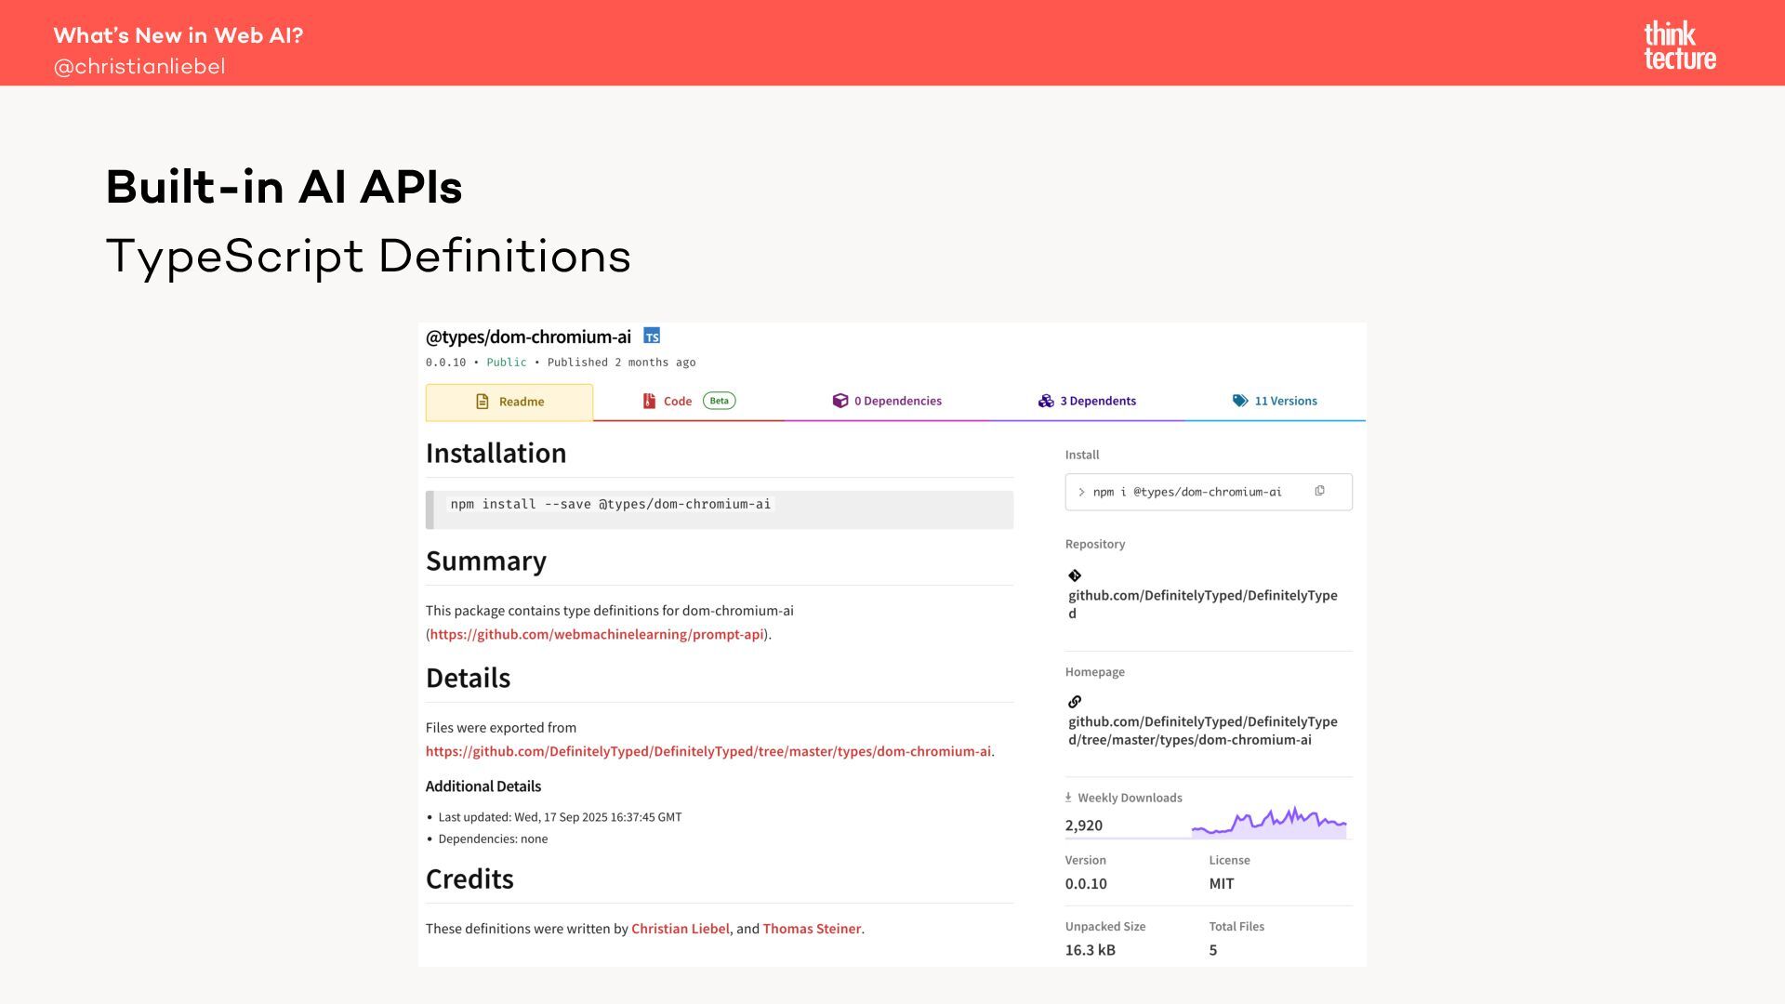
Task: Click the Beta badge beside Code
Action: (719, 401)
